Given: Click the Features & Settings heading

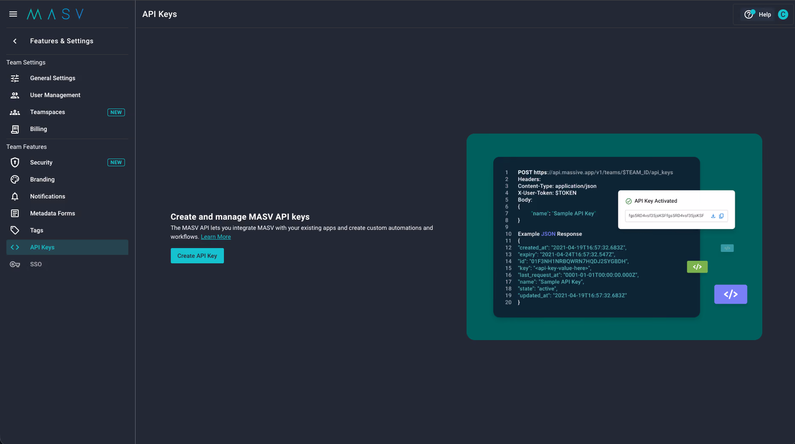Looking at the screenshot, I should (62, 41).
